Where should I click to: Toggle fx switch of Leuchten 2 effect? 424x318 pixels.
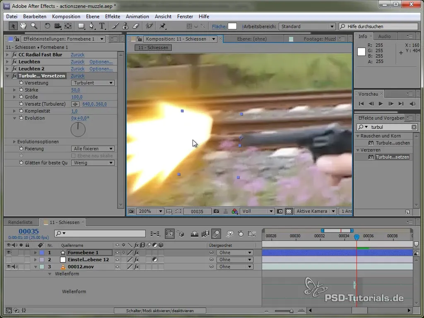[x=14, y=69]
